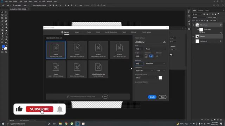Click the filter for type layers icon
Image resolution: width=225 pixels, height=126 pixels.
click(210, 14)
